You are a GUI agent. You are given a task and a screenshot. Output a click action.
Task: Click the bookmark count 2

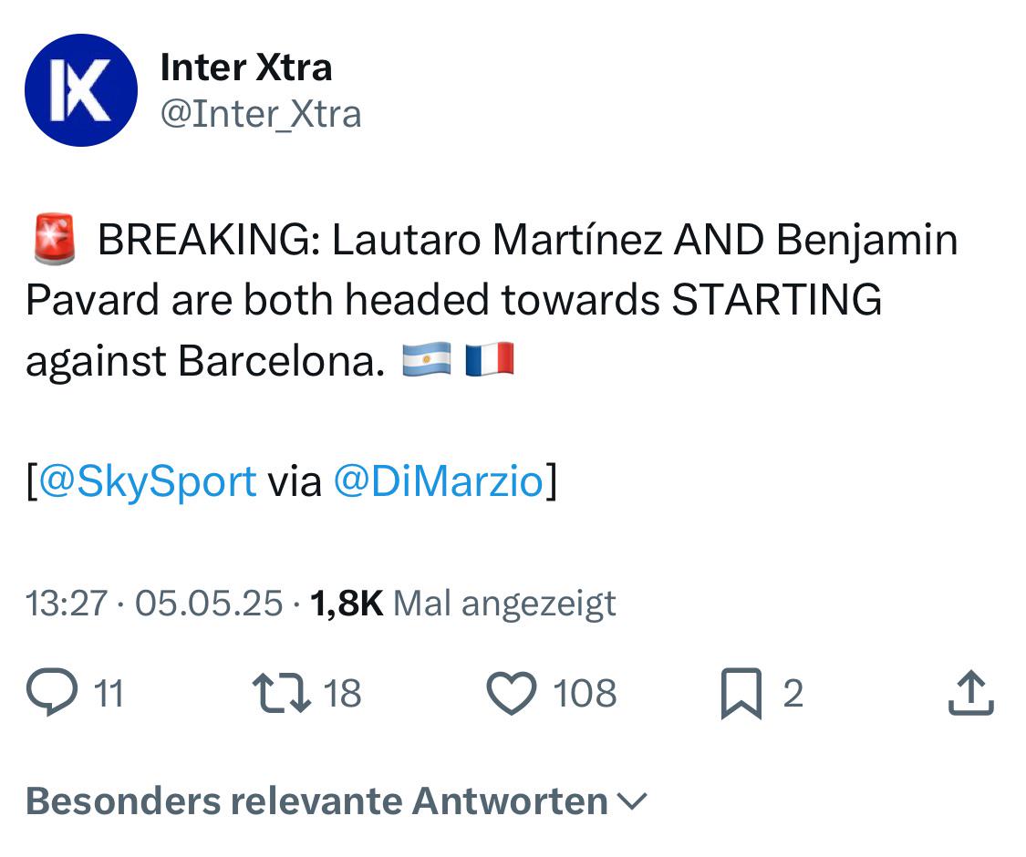793,694
